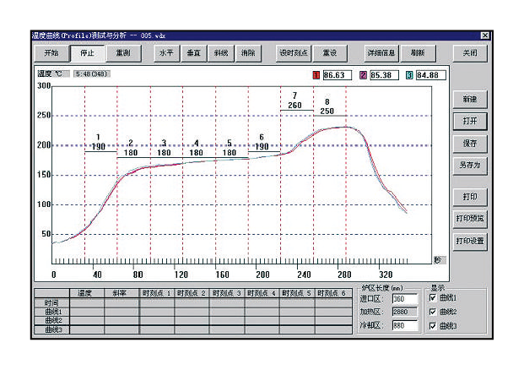Click the 新建 (New) button
Viewport: 524px width, 370px height.
tap(470, 100)
